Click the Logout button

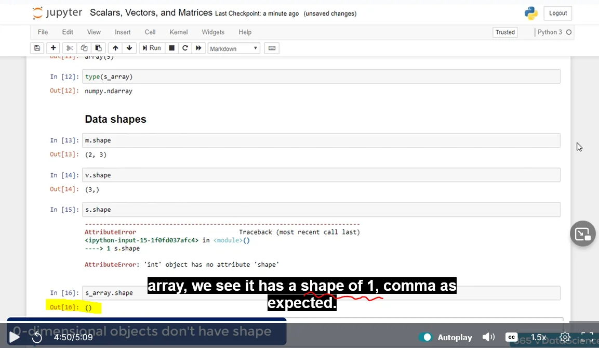558,14
